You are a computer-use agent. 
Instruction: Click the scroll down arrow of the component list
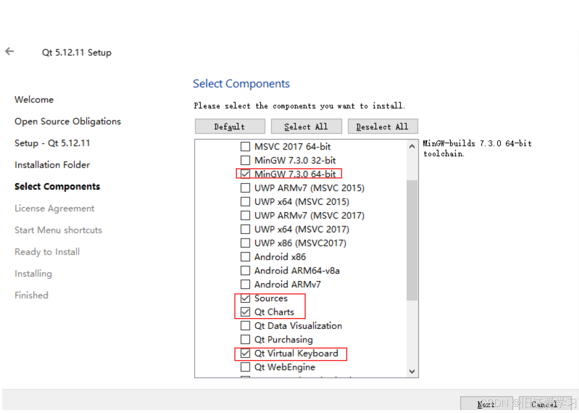point(412,371)
